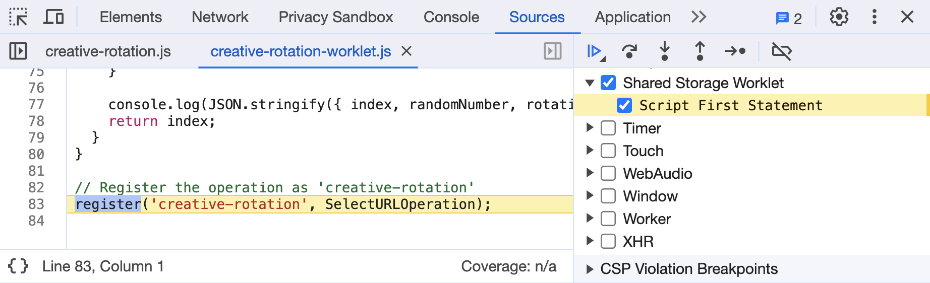
Task: Open the Privacy Sandbox tab
Action: coord(335,17)
